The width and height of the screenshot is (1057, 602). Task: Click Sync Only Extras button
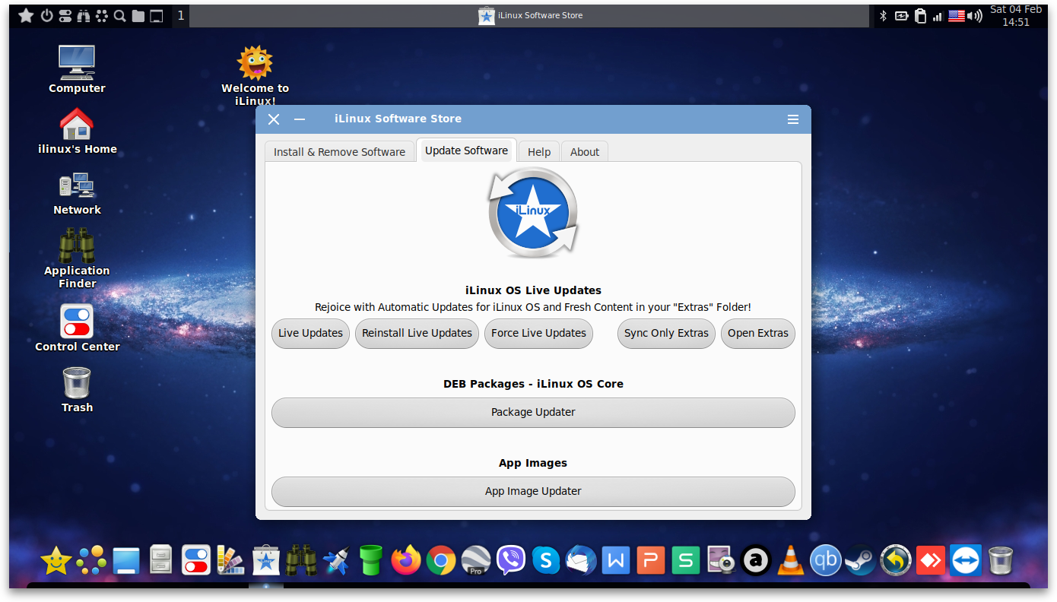666,333
